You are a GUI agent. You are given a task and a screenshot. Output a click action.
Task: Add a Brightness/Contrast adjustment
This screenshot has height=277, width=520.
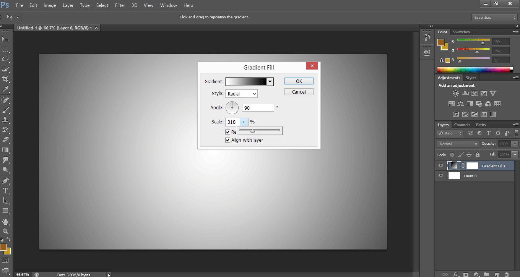coord(456,94)
